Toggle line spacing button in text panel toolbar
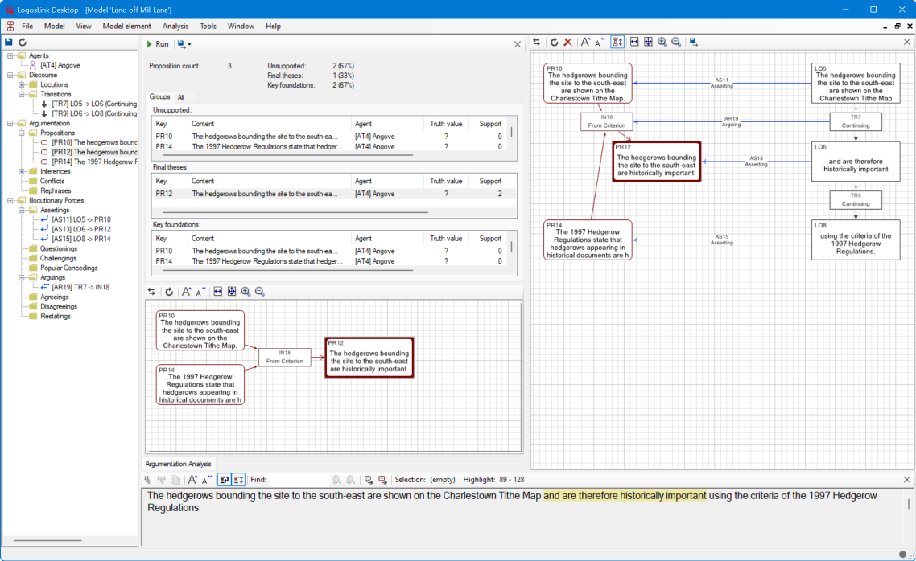The height and width of the screenshot is (561, 916). [238, 479]
